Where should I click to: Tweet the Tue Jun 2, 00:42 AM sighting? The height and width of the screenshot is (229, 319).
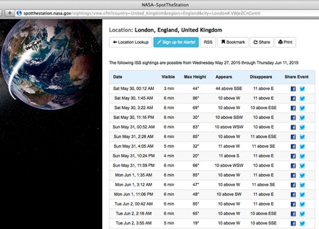pyautogui.click(x=302, y=204)
